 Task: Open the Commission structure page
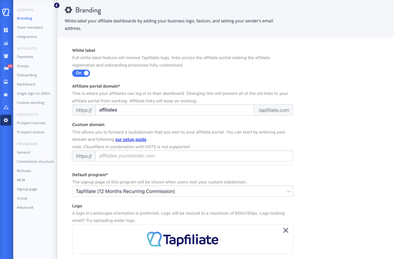35,162
